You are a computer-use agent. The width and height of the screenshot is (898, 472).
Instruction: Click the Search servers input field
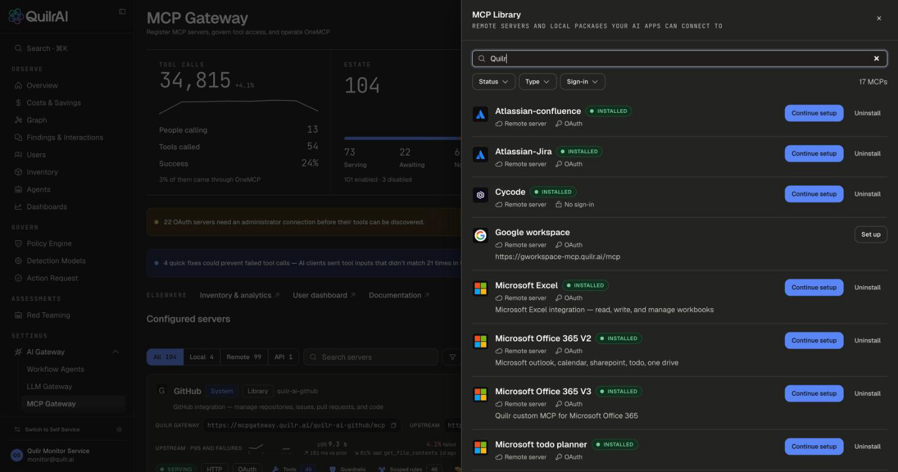coord(371,357)
